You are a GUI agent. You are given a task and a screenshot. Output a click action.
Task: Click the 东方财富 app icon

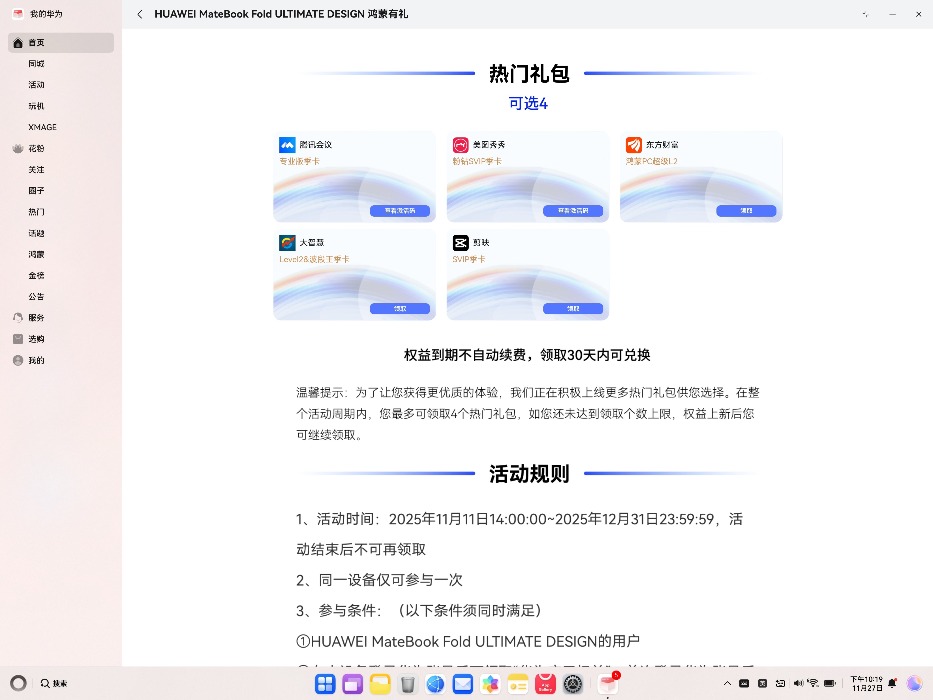pos(634,145)
